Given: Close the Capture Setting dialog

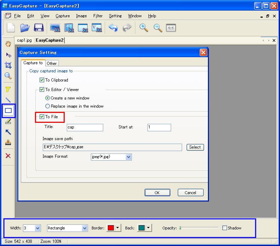Looking at the screenshot, I should click(x=203, y=53).
